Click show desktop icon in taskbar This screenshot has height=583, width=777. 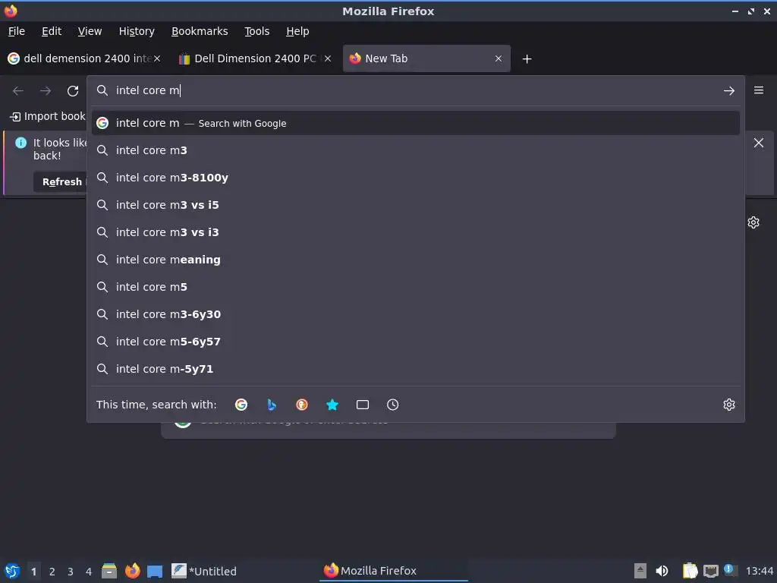pyautogui.click(x=155, y=571)
